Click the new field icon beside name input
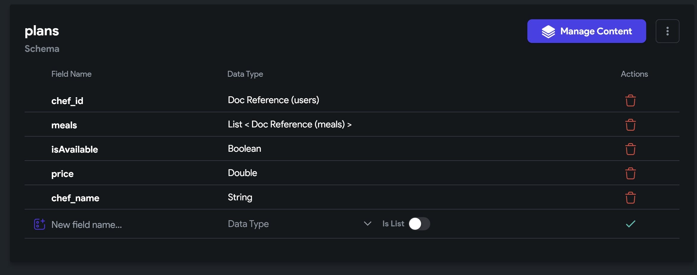697x275 pixels. point(40,224)
